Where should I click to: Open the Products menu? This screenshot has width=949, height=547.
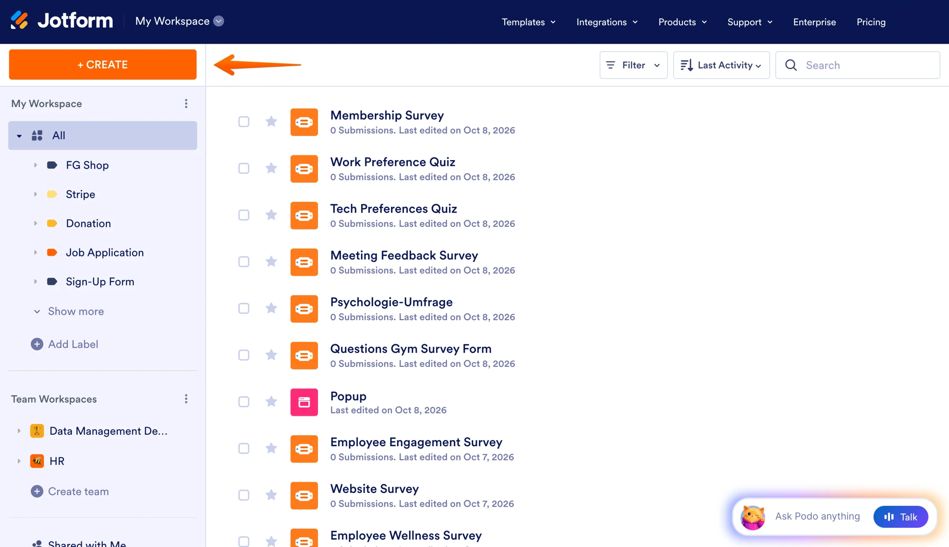[682, 22]
